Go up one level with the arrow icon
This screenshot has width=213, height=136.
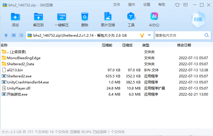coord(6,36)
